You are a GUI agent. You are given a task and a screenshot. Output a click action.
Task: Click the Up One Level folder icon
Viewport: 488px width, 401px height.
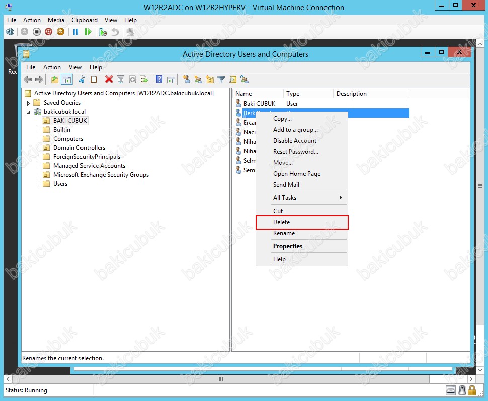tap(54, 80)
